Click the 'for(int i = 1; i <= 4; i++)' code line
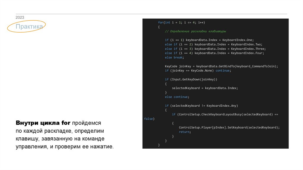This screenshot has height=170, width=303. [181, 23]
